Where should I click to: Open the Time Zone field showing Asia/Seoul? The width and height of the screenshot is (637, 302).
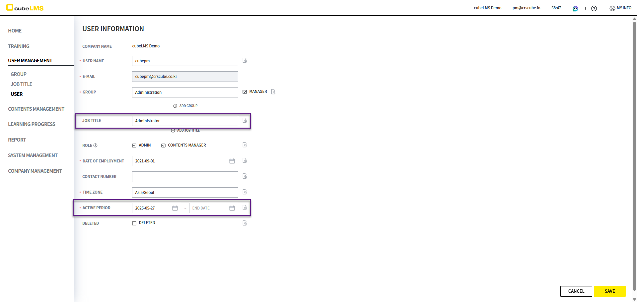click(x=185, y=192)
